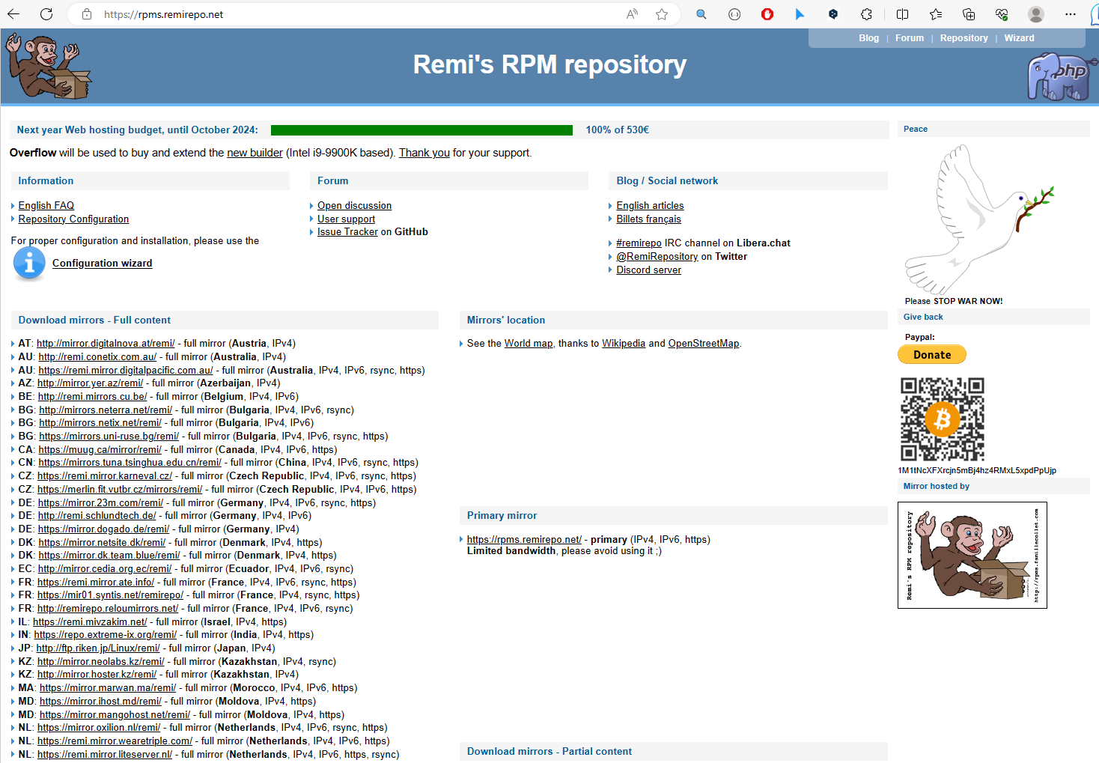
Task: Reload the current page
Action: (46, 14)
